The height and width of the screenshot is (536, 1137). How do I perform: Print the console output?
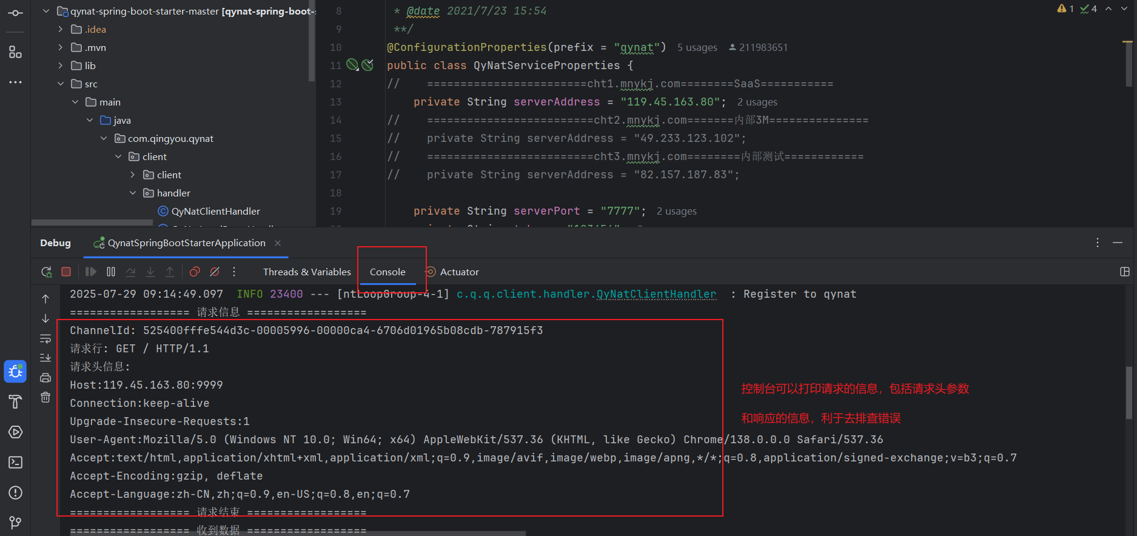(45, 378)
